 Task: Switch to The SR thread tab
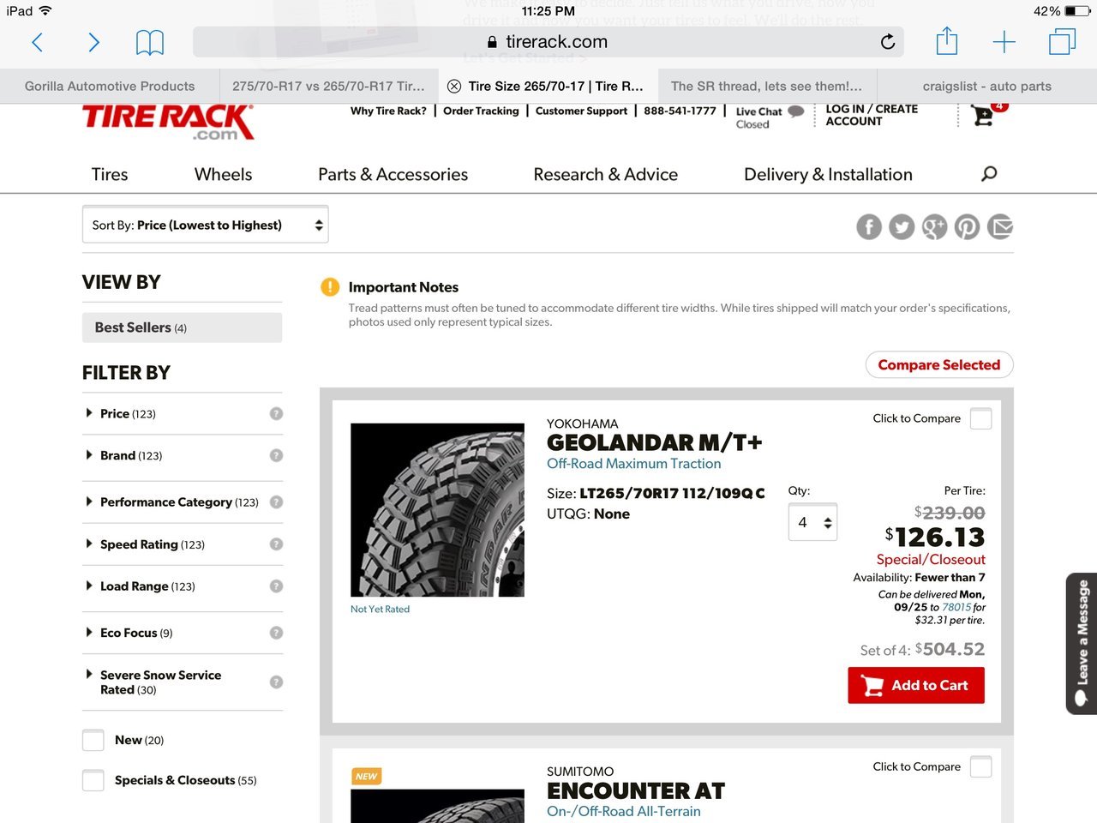[767, 86]
